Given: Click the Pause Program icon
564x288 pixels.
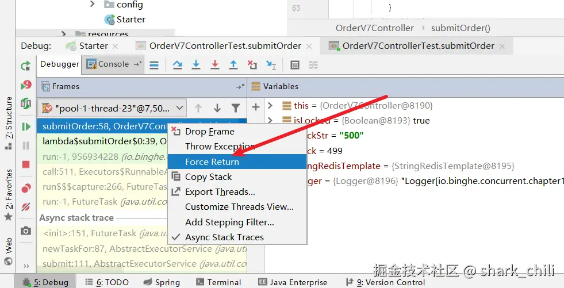Looking at the screenshot, I should point(26,145).
